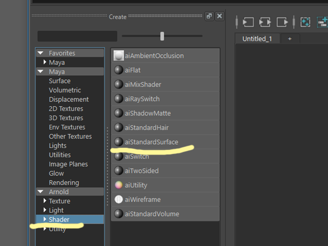This screenshot has width=328, height=246.
Task: Expand the Arnold Utility group arrow
Action: coord(45,229)
